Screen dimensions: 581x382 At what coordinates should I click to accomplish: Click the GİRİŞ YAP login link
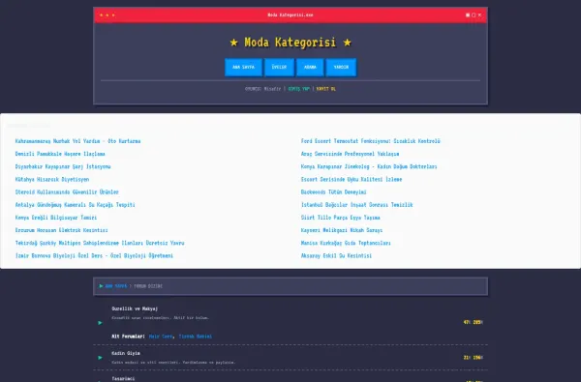pos(298,89)
